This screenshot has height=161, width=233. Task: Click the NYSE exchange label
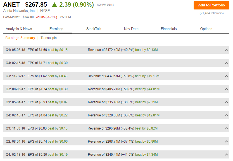[45, 11]
